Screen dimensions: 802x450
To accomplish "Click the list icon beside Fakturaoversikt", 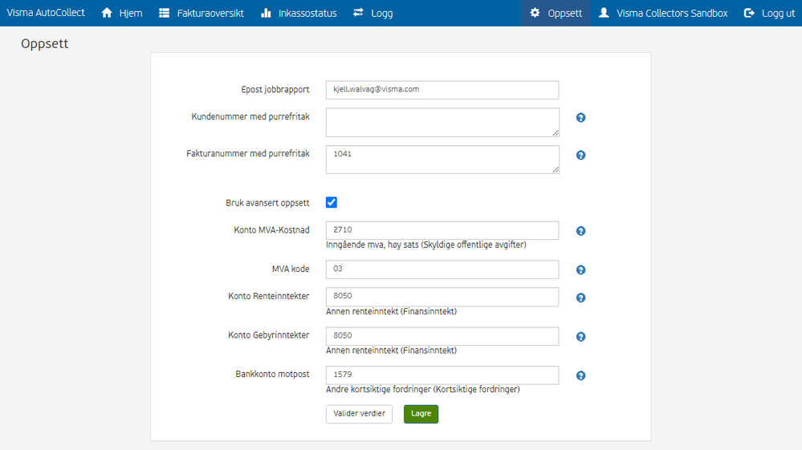I will 165,13.
